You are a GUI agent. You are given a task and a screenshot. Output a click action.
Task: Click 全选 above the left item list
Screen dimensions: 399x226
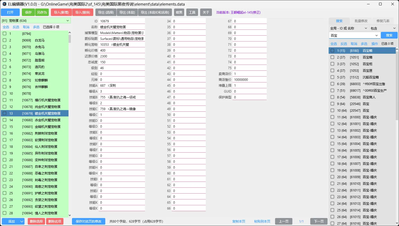click(6, 27)
